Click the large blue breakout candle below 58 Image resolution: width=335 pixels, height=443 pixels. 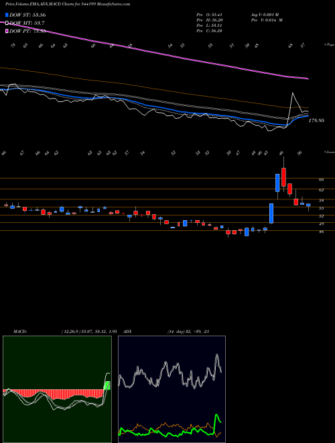[x=271, y=213]
